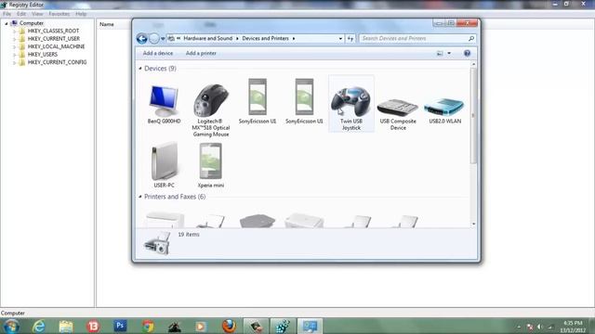Select the first SonyEricsson U1 device
Screen dimensions: 595x334
pyautogui.click(x=258, y=101)
